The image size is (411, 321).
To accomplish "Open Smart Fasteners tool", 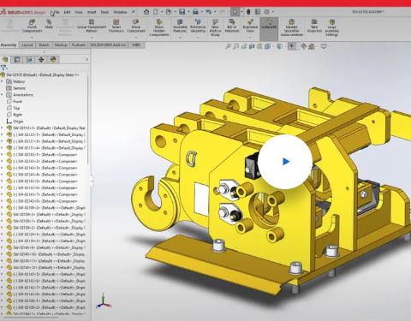I will (116, 26).
